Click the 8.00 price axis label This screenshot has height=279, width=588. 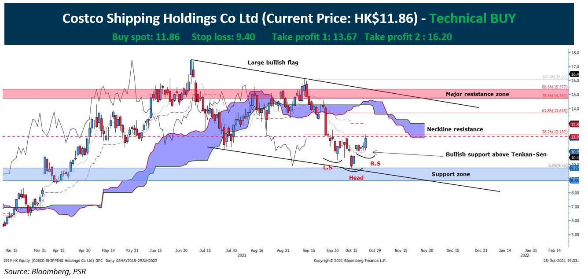coord(575,193)
